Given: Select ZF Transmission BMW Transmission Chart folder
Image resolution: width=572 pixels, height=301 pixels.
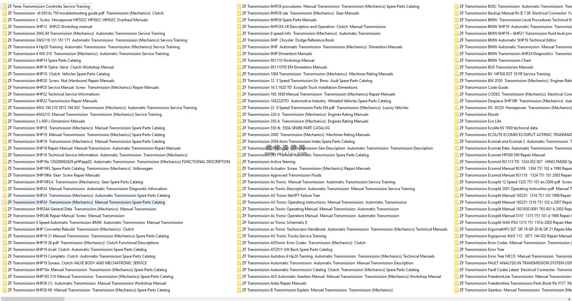Looking at the screenshot, I should [495, 60].
